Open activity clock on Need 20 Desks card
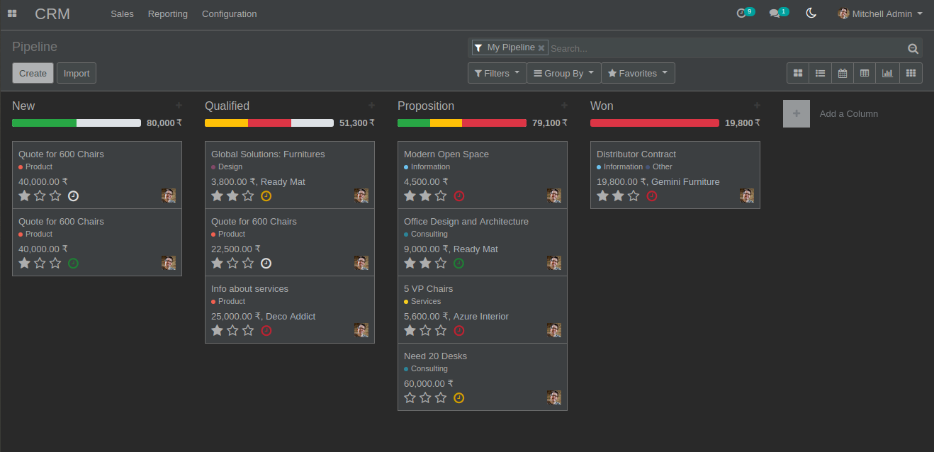The width and height of the screenshot is (934, 452). tap(459, 398)
